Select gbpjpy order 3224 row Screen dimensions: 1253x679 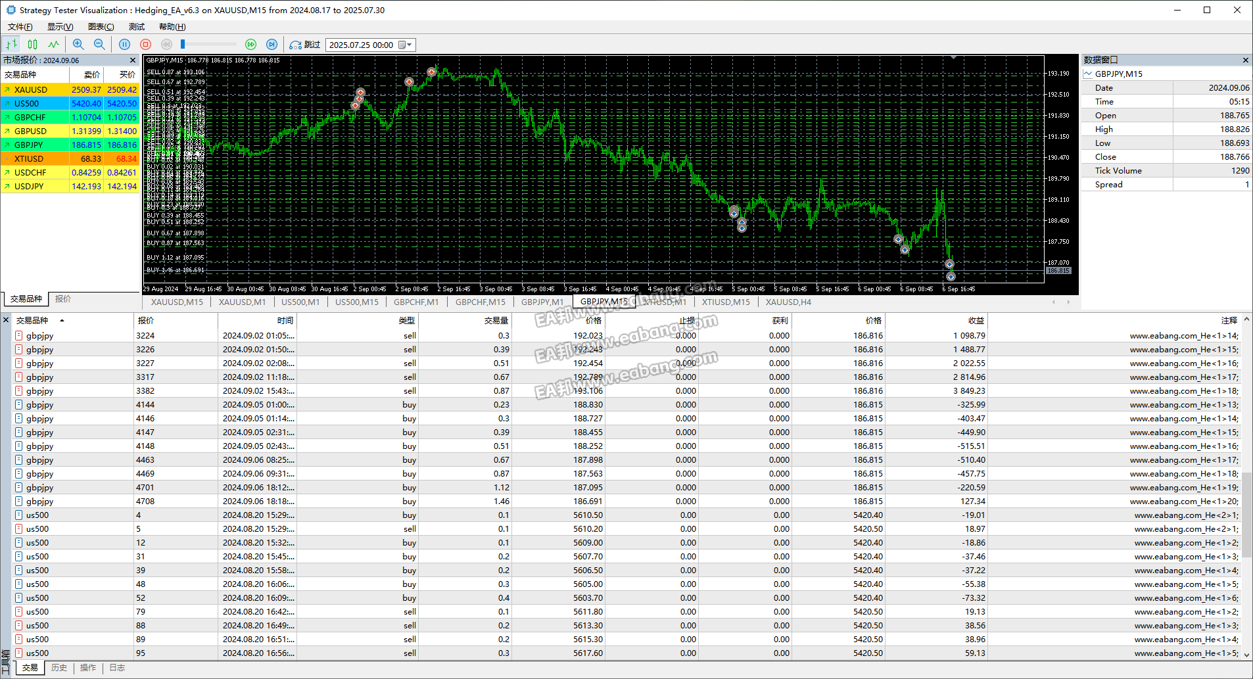click(626, 335)
